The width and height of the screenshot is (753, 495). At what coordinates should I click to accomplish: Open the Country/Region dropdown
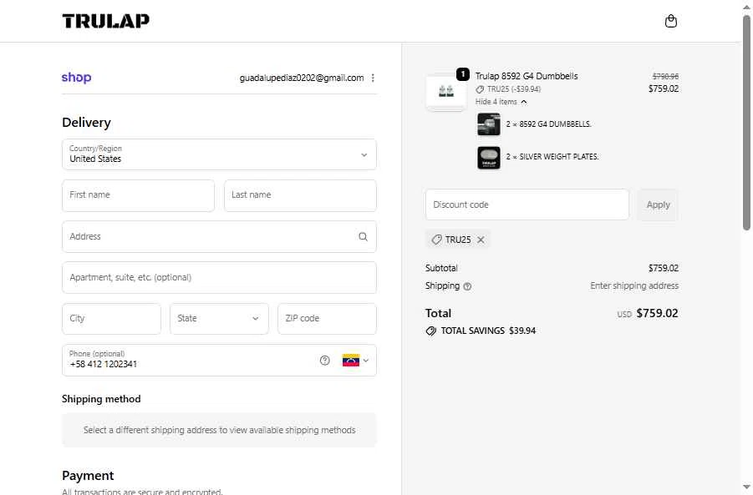[x=219, y=154]
